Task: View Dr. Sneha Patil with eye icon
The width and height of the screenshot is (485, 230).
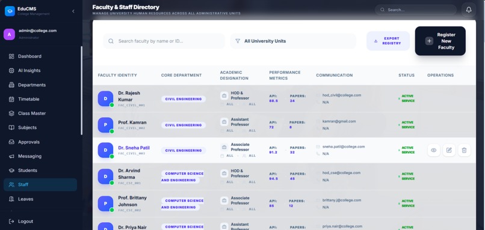Action: tap(434, 150)
